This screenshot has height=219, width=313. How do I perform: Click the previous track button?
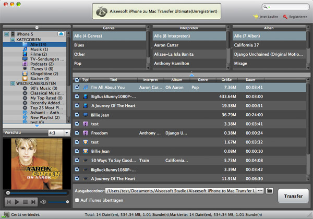pyautogui.click(x=9, y=202)
